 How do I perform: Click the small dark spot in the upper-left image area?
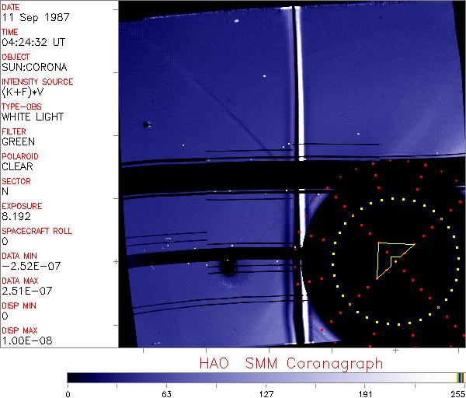tap(145, 124)
